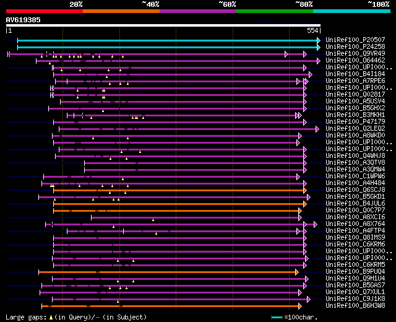The width and height of the screenshot is (396, 322).
Task: Select the UniRef100_B5GAS7 label
Action: tap(355, 285)
